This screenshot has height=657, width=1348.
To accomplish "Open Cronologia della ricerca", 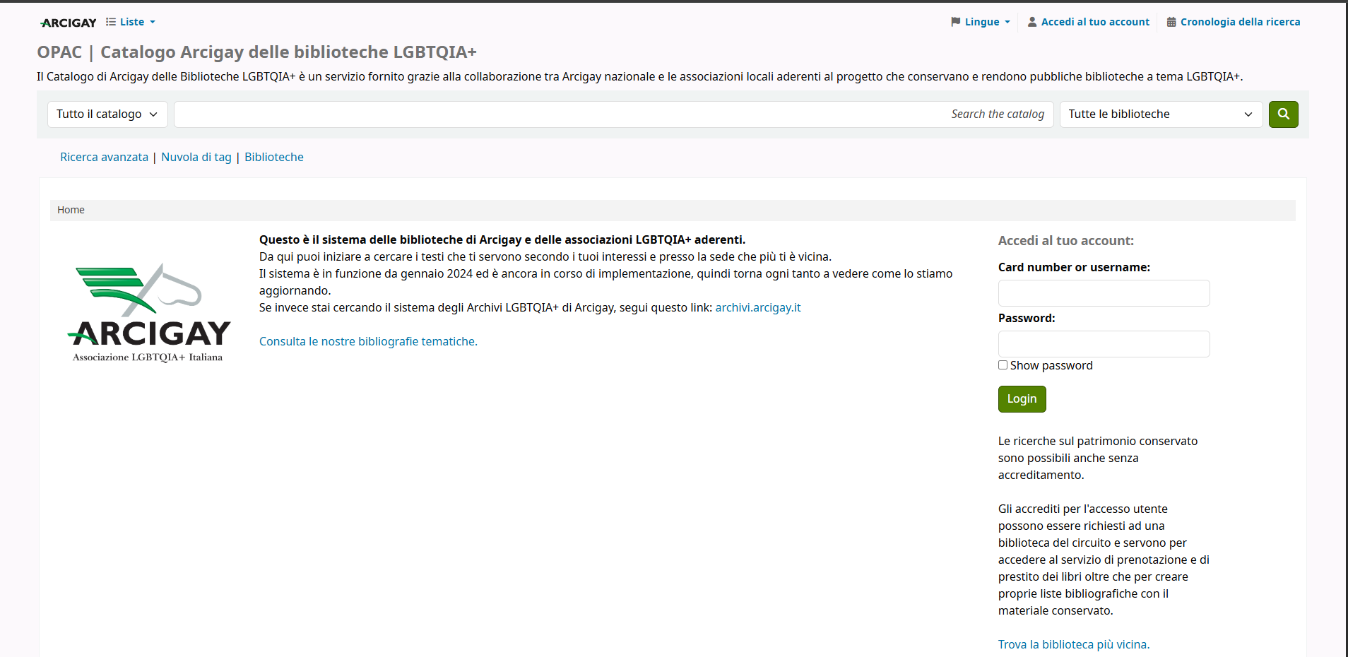I will click(x=1233, y=22).
